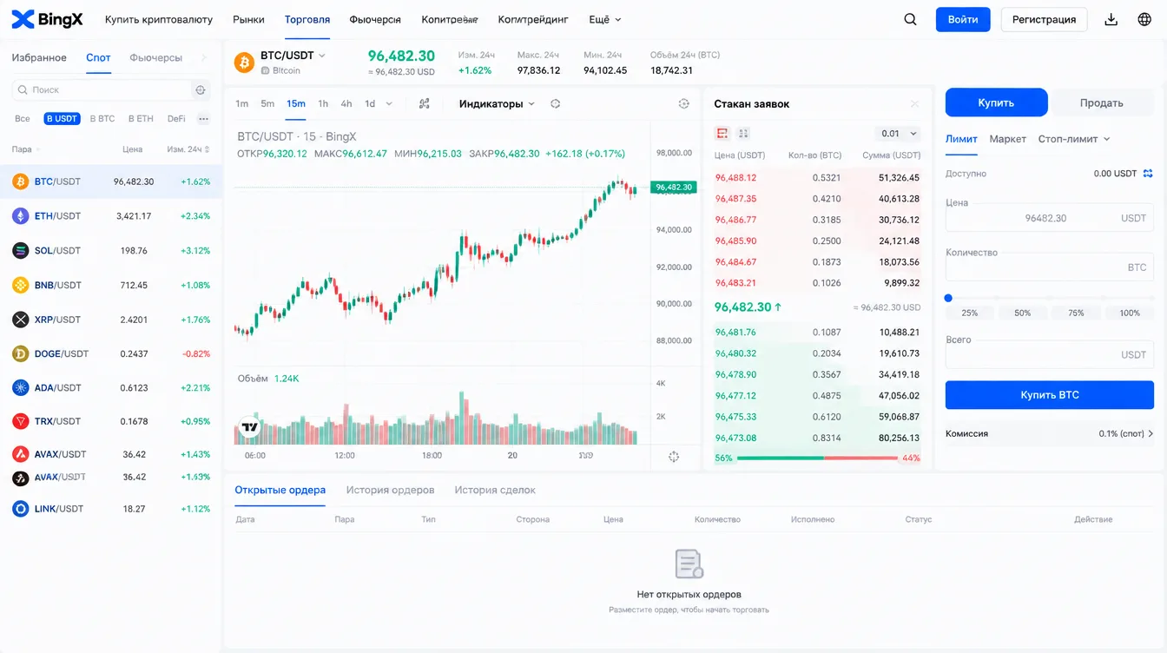Image resolution: width=1167 pixels, height=653 pixels.
Task: Click the Купить BTC button
Action: click(1050, 395)
